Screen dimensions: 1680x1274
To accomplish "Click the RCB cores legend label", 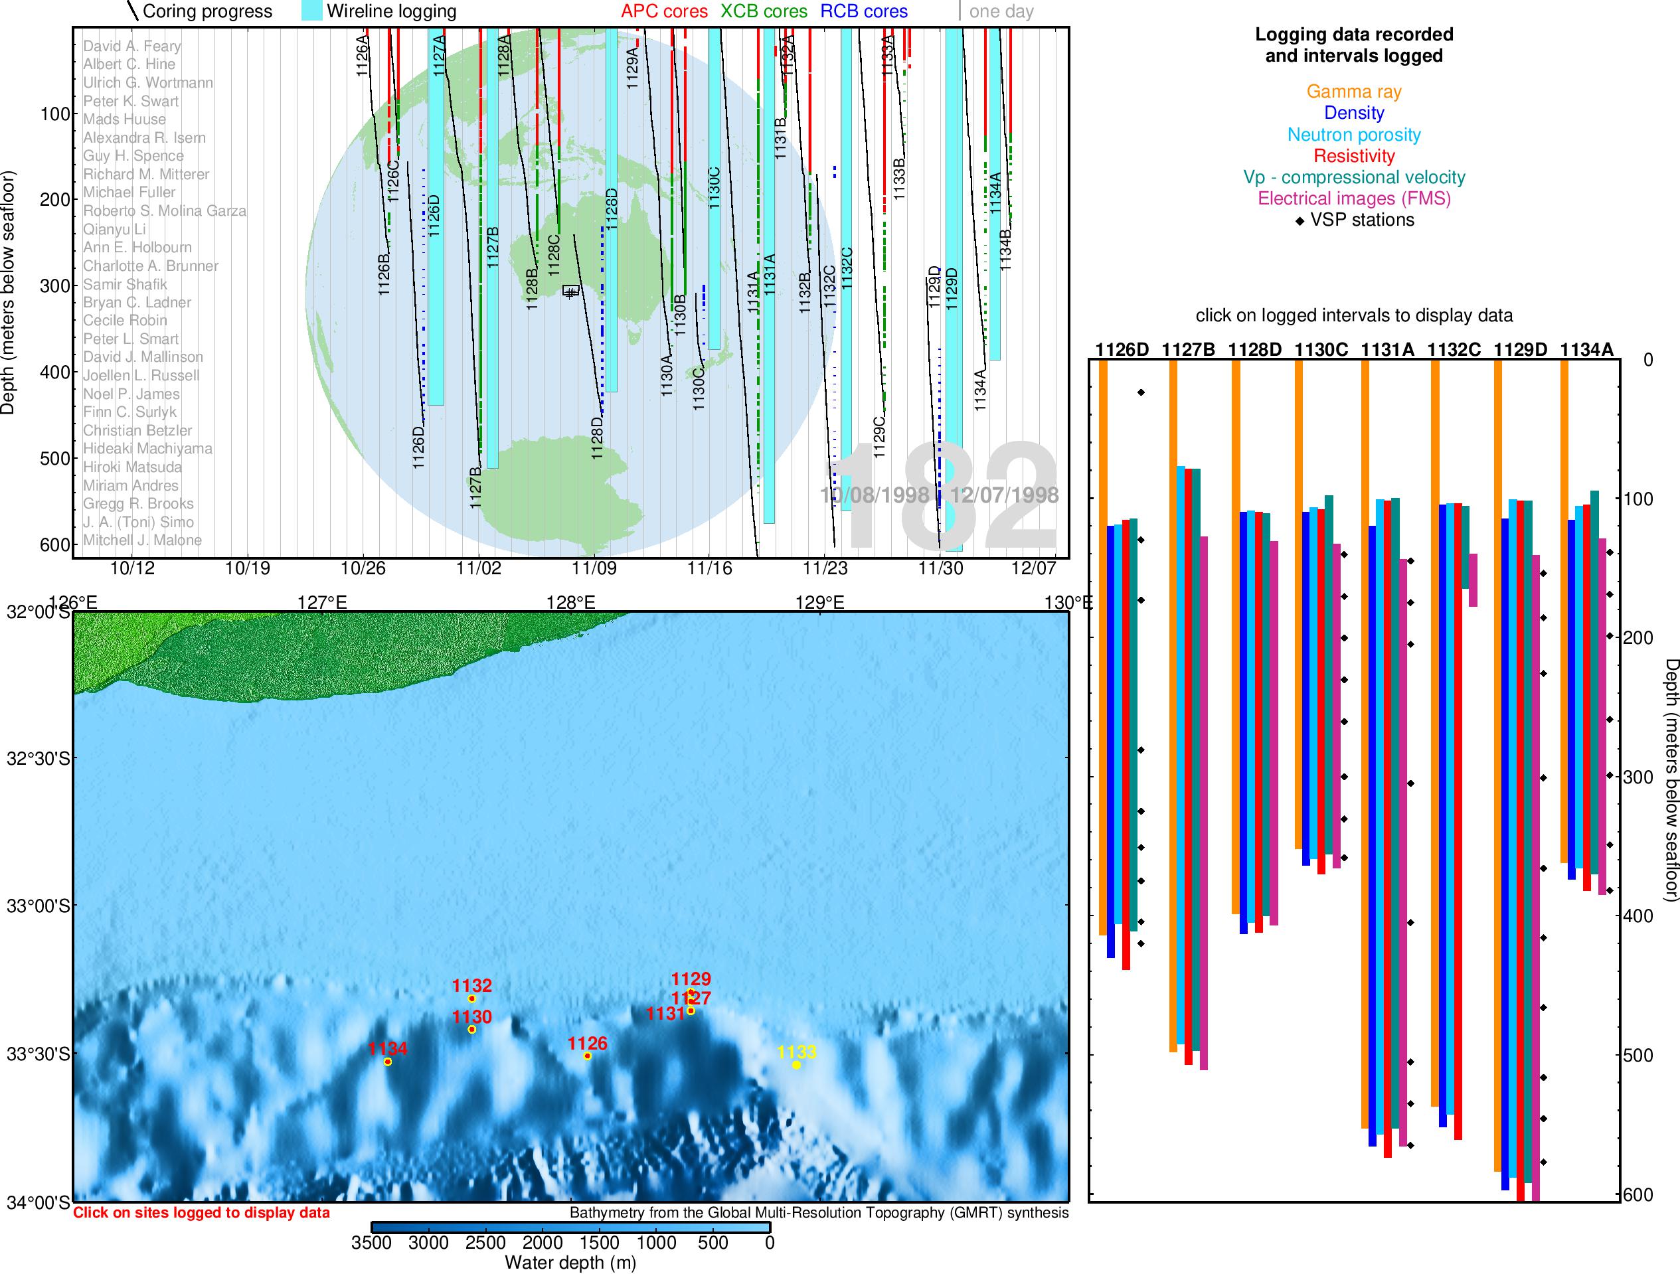I will click(x=863, y=11).
